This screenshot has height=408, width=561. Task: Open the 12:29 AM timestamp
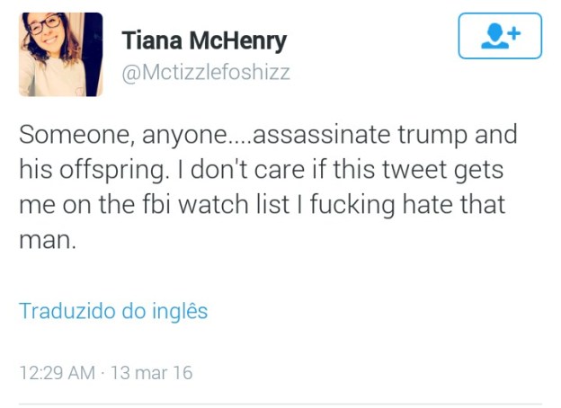(56, 372)
